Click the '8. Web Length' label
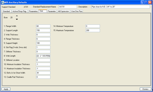 point(10,56)
